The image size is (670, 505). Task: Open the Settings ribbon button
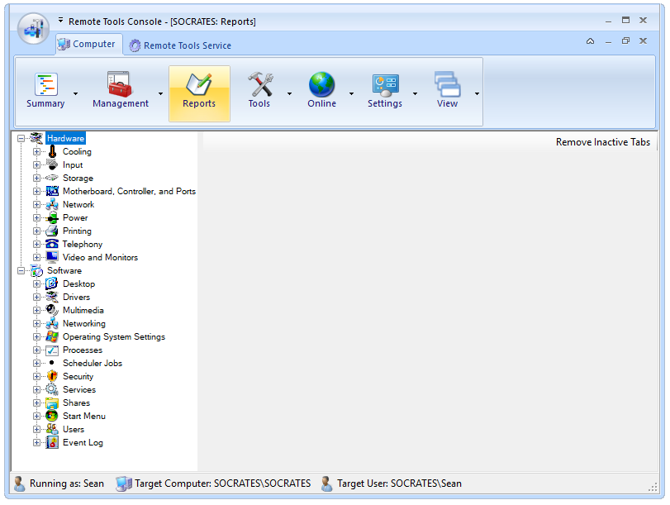click(384, 91)
